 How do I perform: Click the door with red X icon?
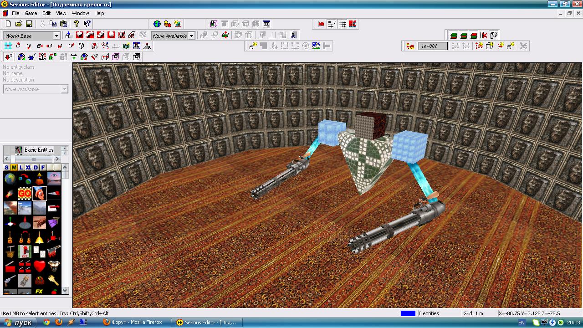click(484, 35)
